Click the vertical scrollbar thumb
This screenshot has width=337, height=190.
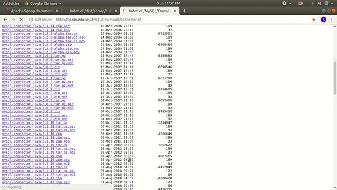(x=335, y=78)
